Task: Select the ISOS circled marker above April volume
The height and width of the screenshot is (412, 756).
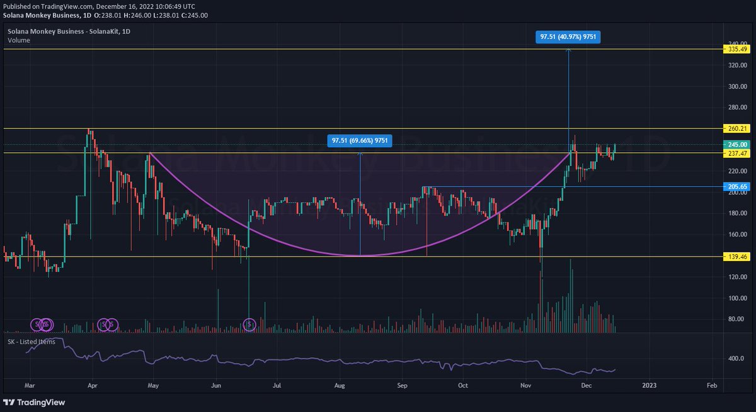Action: tap(107, 324)
